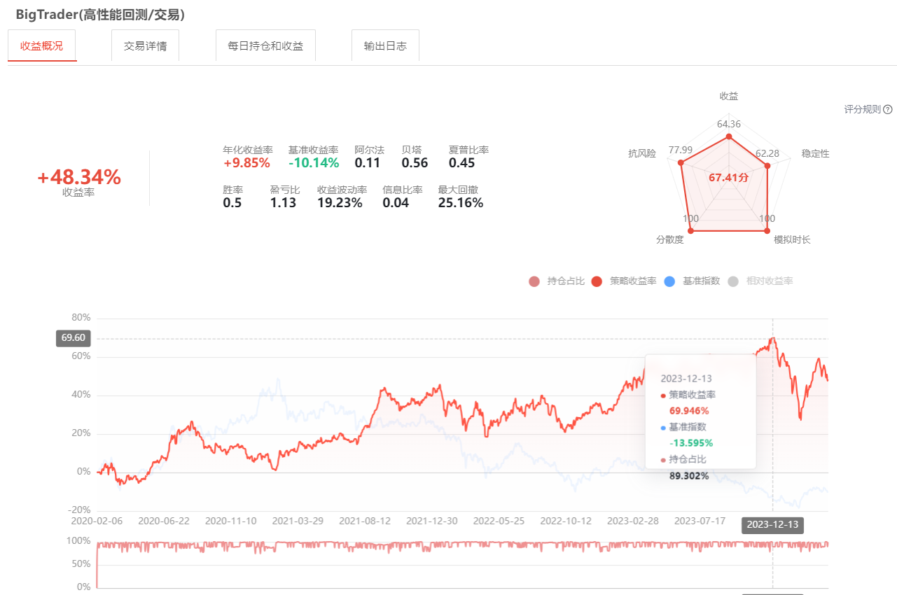Hide the 策略收益率 series via legend label
The height and width of the screenshot is (595, 897).
coord(633,281)
